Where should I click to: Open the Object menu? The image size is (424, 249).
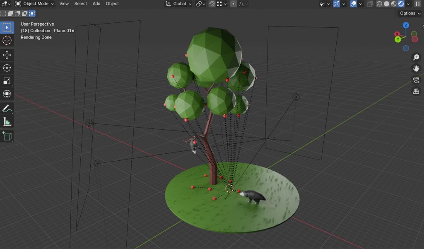pos(112,4)
